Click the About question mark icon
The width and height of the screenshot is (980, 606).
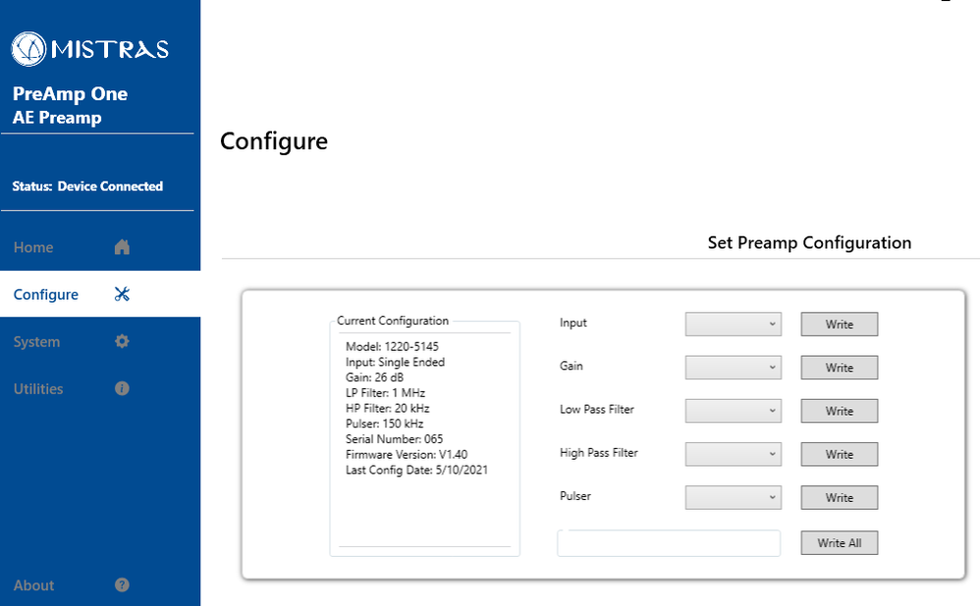pos(122,584)
